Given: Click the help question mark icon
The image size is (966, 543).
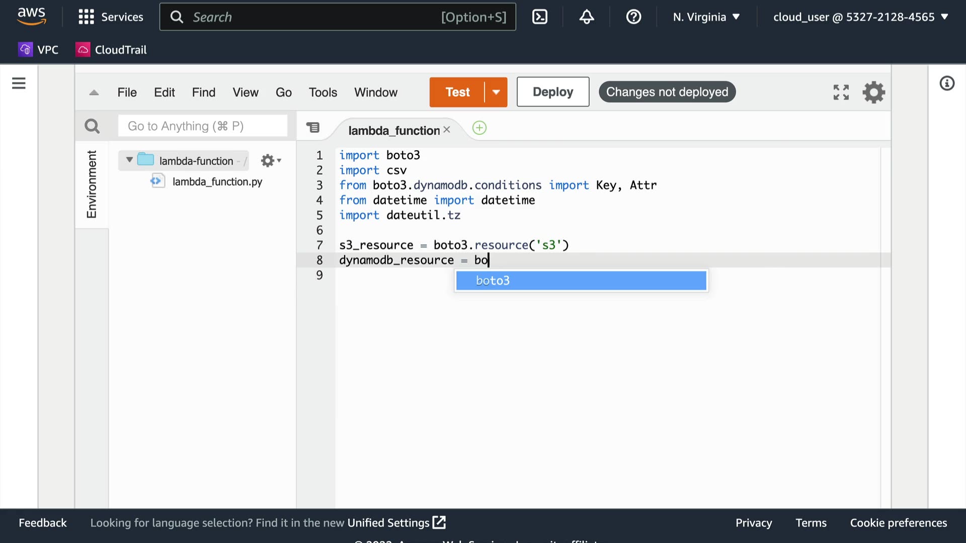Looking at the screenshot, I should click(633, 17).
